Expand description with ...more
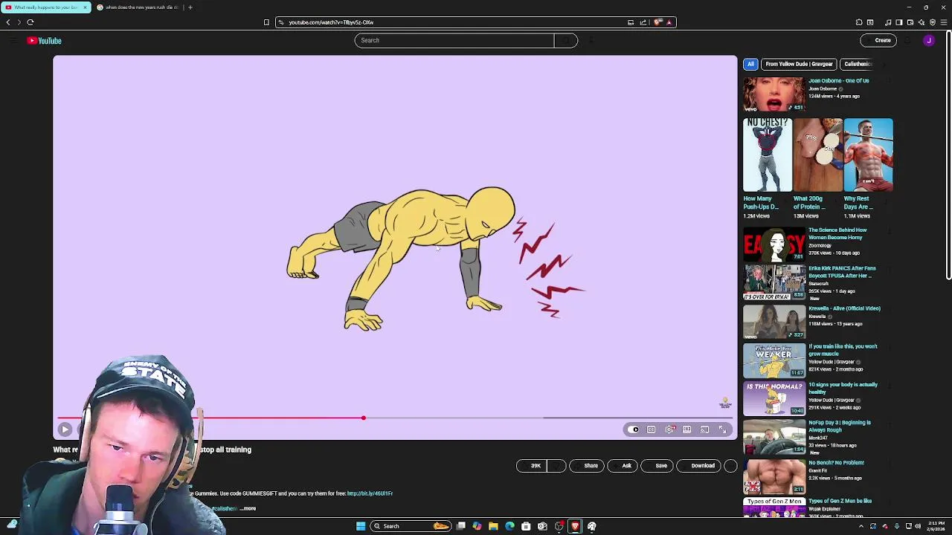The height and width of the screenshot is (535, 952). tap(248, 509)
